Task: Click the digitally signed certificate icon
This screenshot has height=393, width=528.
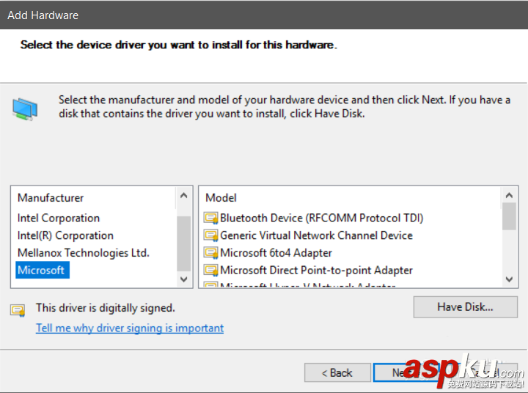Action: coord(18,309)
